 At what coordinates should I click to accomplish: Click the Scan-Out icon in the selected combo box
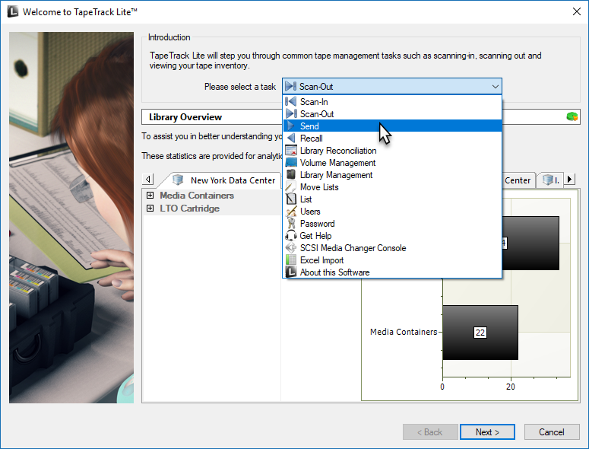290,86
